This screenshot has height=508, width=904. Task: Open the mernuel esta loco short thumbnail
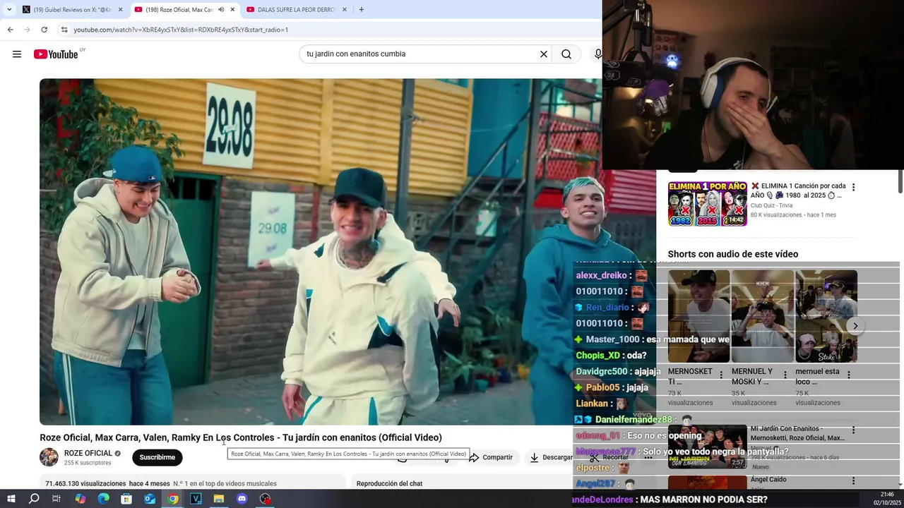tap(826, 316)
